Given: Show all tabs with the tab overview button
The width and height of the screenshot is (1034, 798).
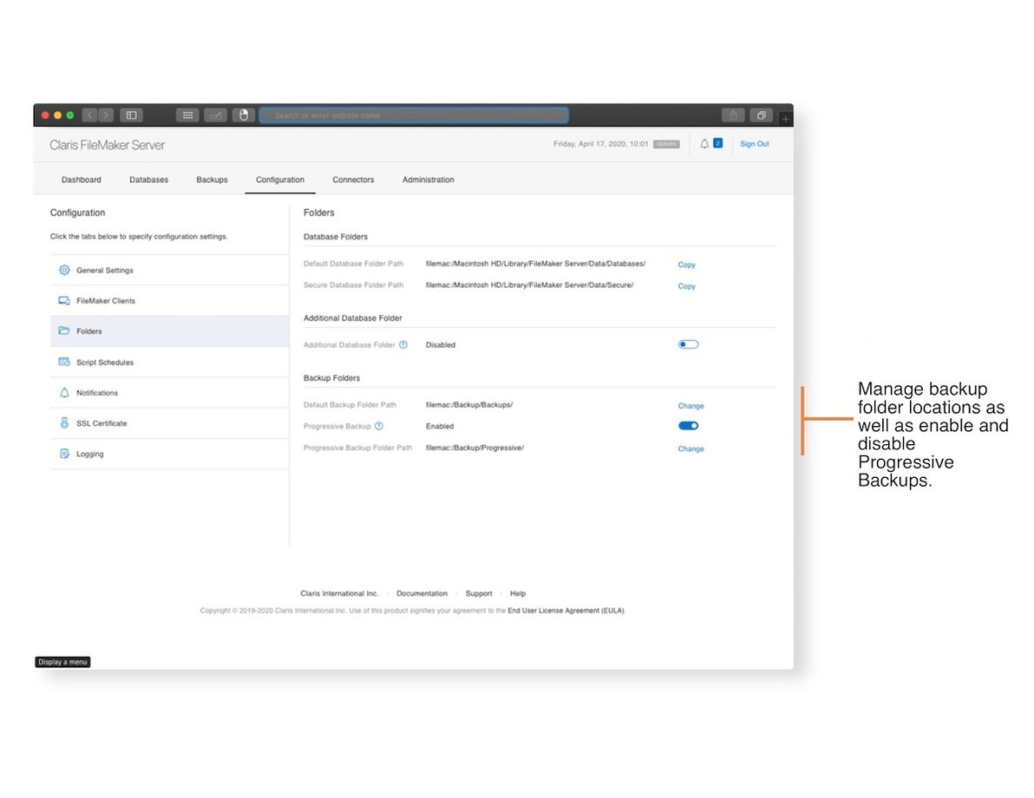Looking at the screenshot, I should point(761,115).
